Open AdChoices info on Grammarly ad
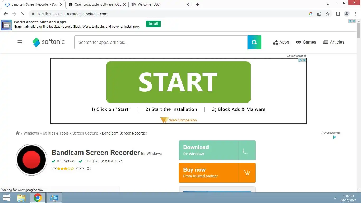Screen dimensions: 361x203 (350, 21)
